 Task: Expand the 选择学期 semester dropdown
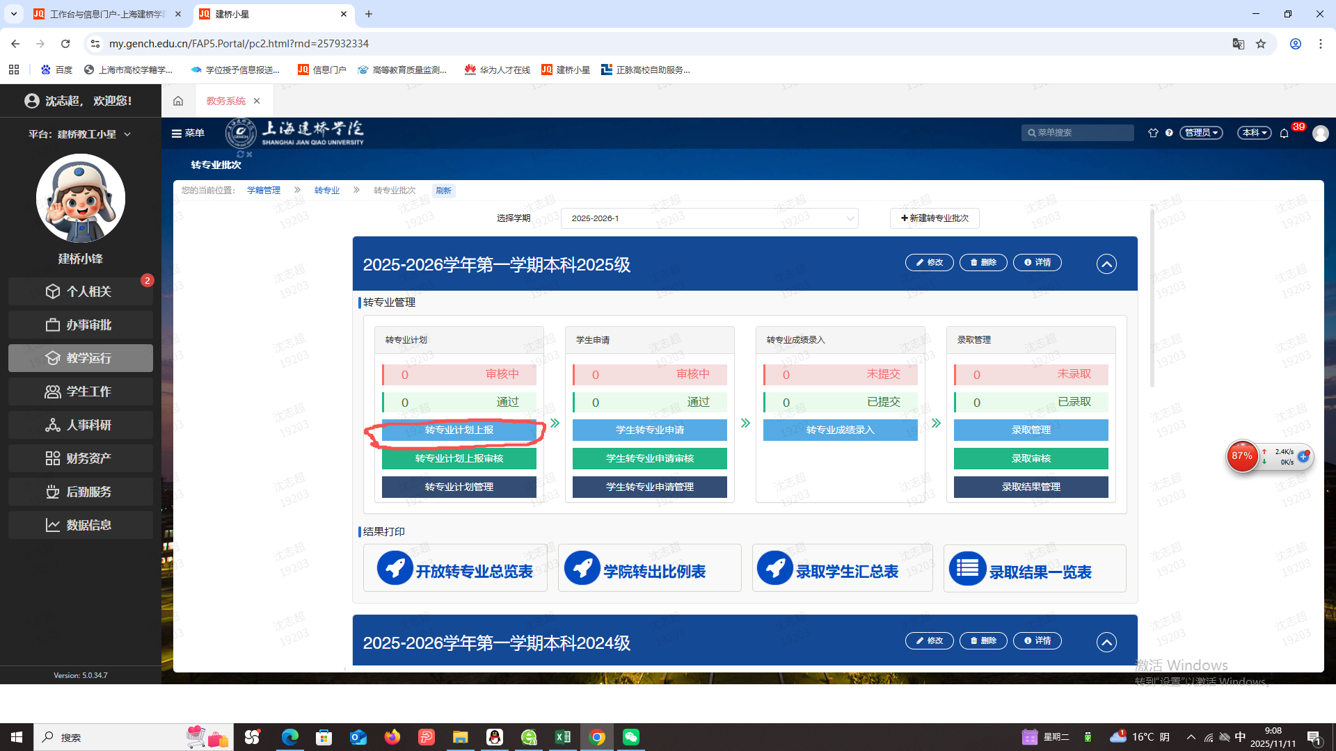tap(709, 218)
